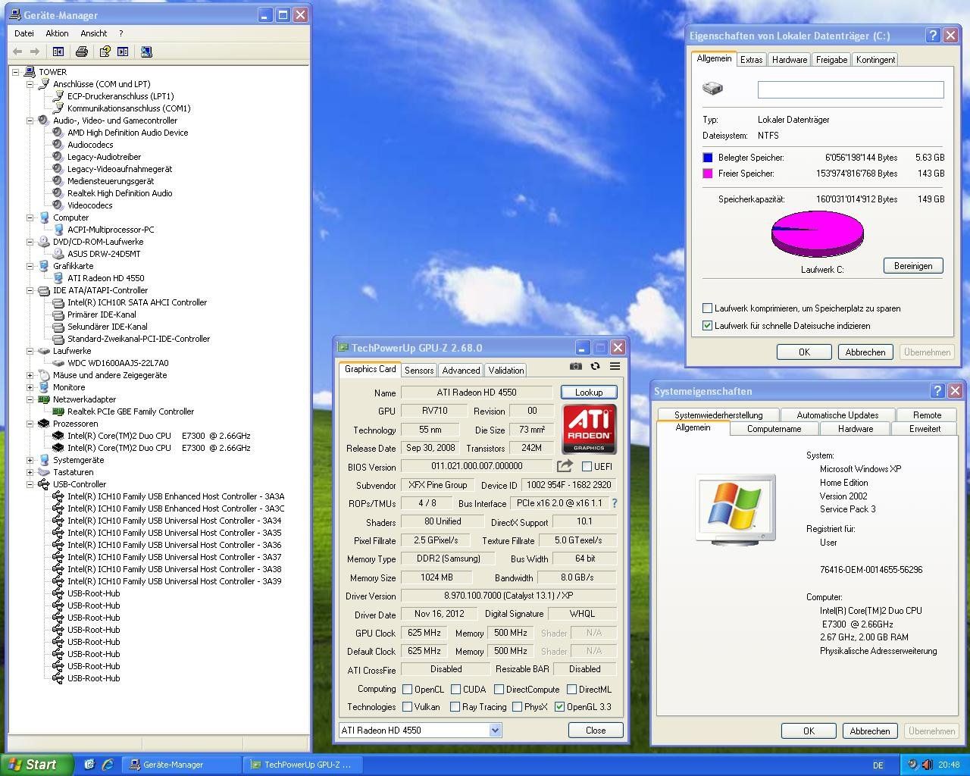Click the properties icon in Geräte-Manager toolbar
Image resolution: width=970 pixels, height=776 pixels.
[x=105, y=52]
